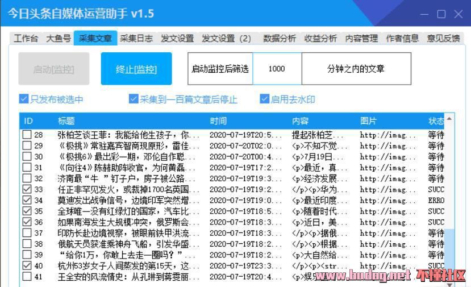This screenshot has width=471, height=287.
Task: Check the box for row ID 29
Action: [27, 145]
